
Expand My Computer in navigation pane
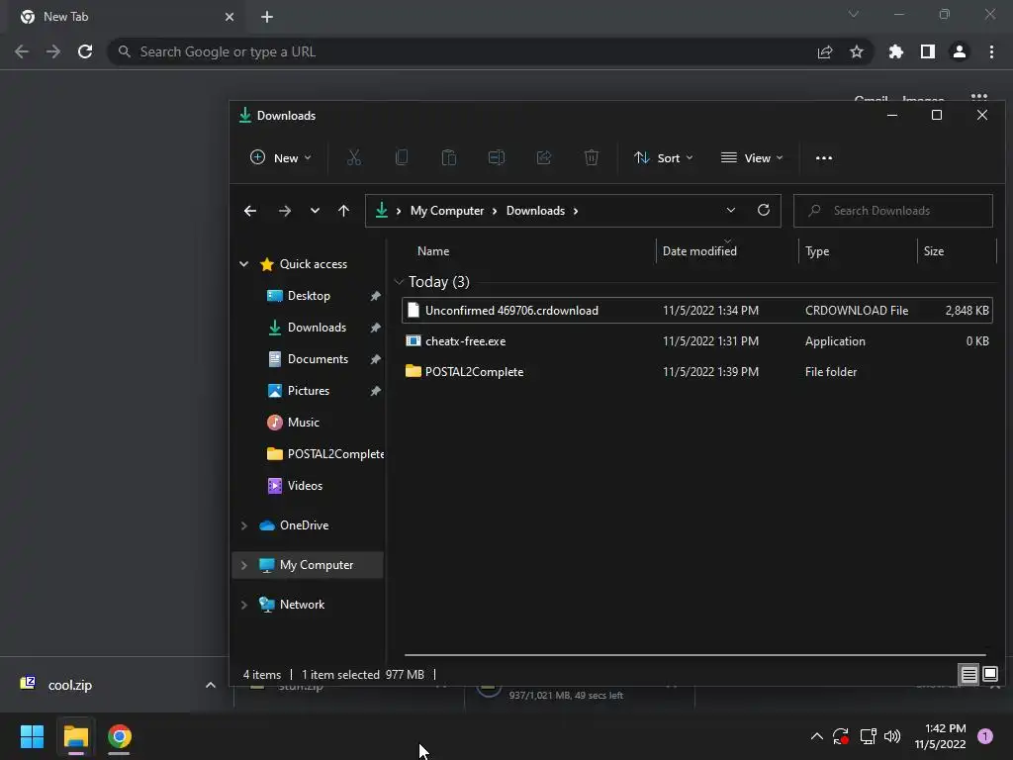244,565
